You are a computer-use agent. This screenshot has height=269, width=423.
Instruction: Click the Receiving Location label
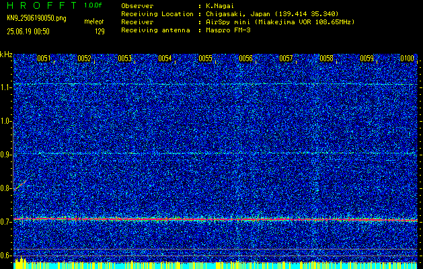pos(157,14)
